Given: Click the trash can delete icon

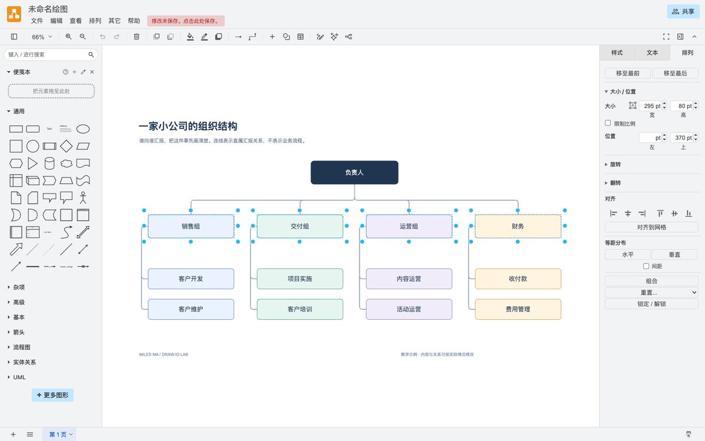Looking at the screenshot, I should coord(136,36).
